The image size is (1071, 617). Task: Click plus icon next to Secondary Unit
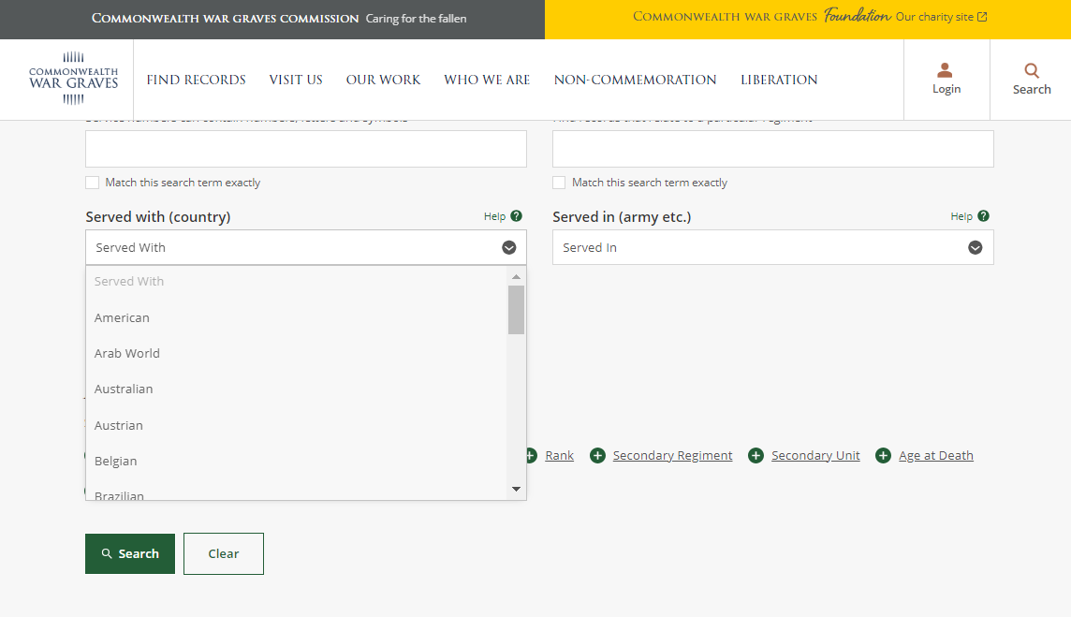click(x=756, y=456)
